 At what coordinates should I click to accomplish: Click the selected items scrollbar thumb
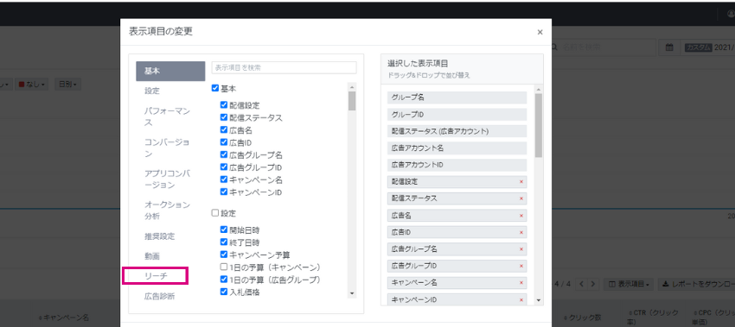pos(539,125)
